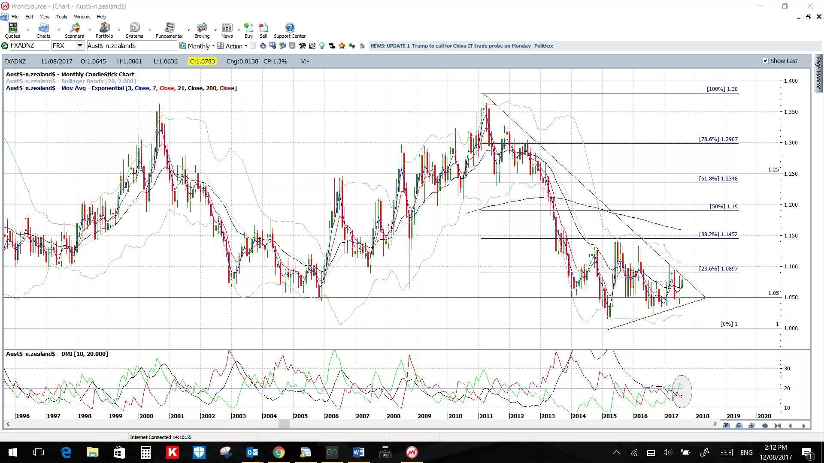The width and height of the screenshot is (824, 463).
Task: Open the taskbar volume control
Action: point(667,452)
